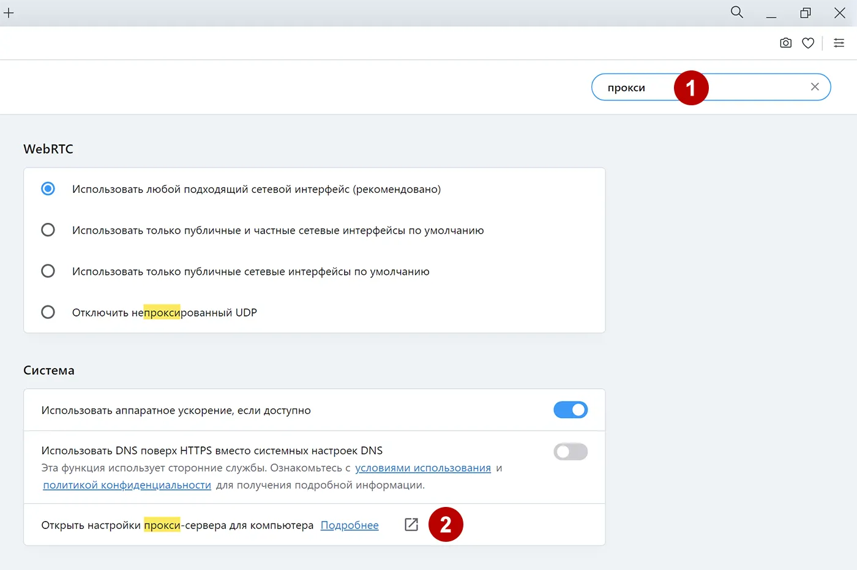Open the settings filters via the sliders icon

pyautogui.click(x=839, y=43)
